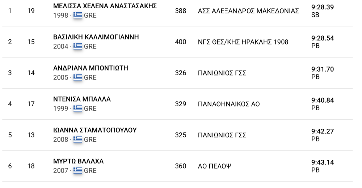
Task: Select the name ΙΩΑΝΝΑ ΣΤΑΜΑΤΟΠΟΥΛΟΥ
Action: pyautogui.click(x=95, y=130)
